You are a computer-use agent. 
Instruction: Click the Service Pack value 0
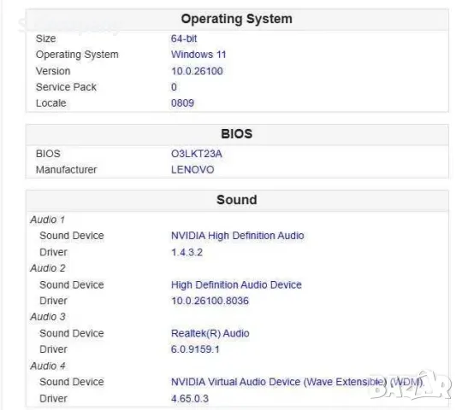point(174,87)
